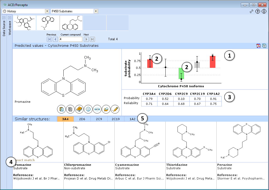The image size is (269, 190).
Task: Click the Chlorpromazine Non-substrate label
Action: 75,168
